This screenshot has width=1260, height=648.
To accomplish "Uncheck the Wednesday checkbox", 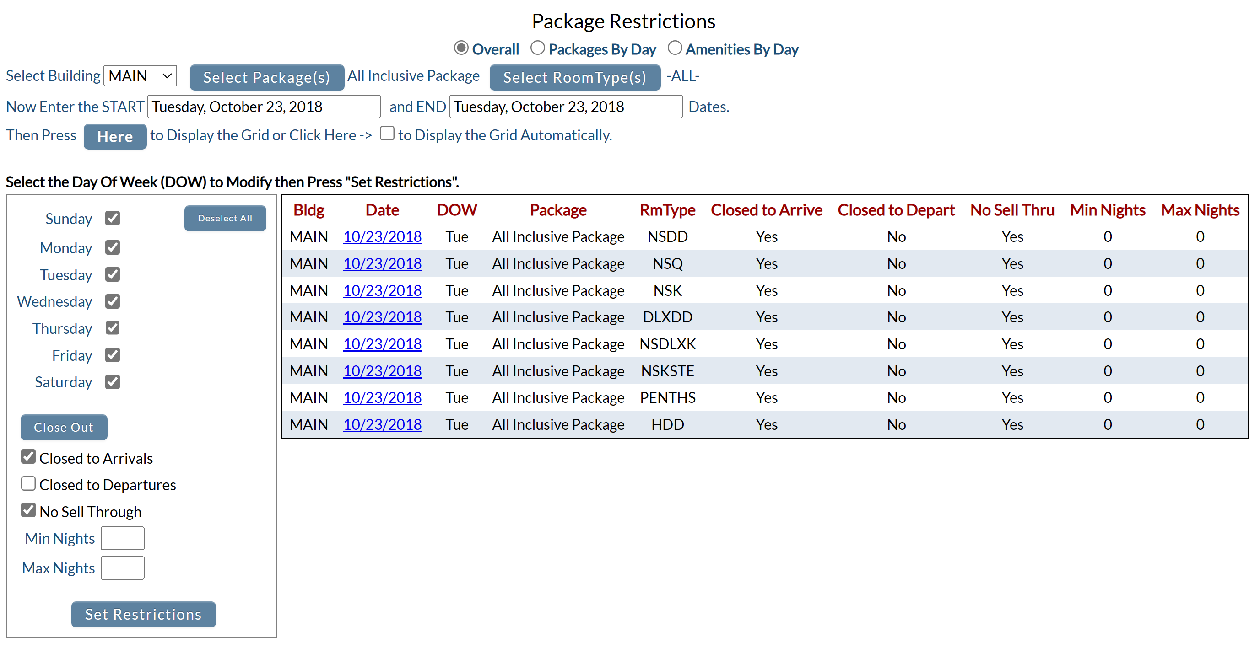I will click(x=113, y=301).
